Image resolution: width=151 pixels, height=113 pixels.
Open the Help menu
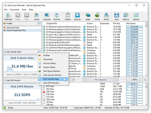click(x=31, y=10)
